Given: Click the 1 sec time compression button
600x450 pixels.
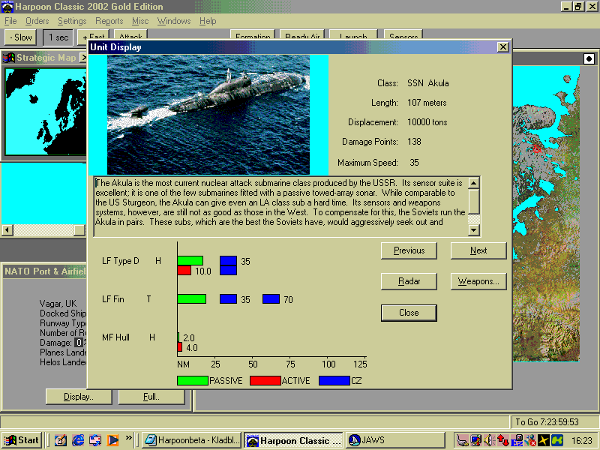Looking at the screenshot, I should pyautogui.click(x=58, y=37).
